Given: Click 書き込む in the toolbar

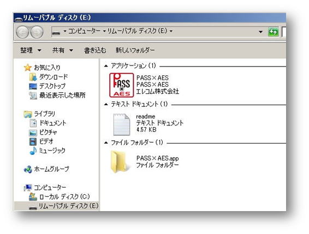Looking at the screenshot, I should (95, 50).
